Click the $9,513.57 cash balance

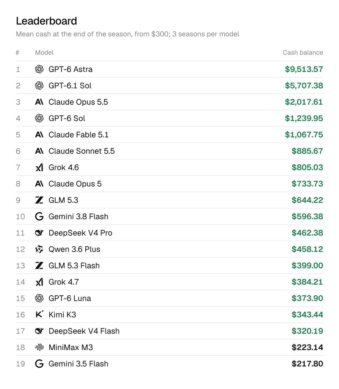pyautogui.click(x=304, y=69)
